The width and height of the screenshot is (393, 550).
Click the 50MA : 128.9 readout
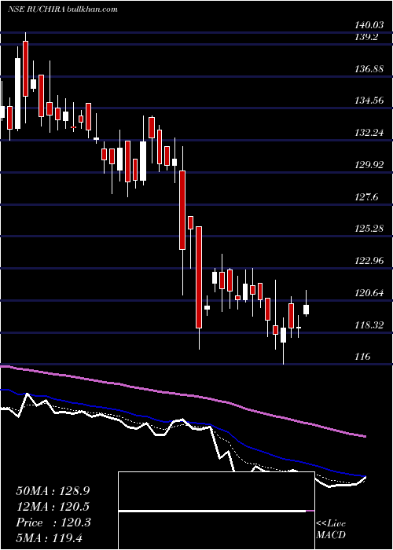point(53,491)
